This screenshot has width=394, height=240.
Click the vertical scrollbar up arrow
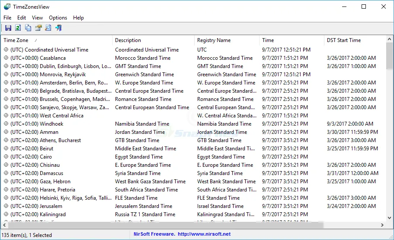(x=389, y=39)
